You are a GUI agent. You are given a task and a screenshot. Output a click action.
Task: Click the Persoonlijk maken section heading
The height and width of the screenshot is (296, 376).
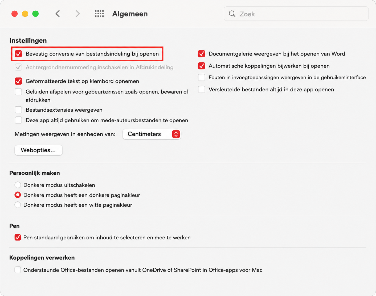[x=35, y=173]
